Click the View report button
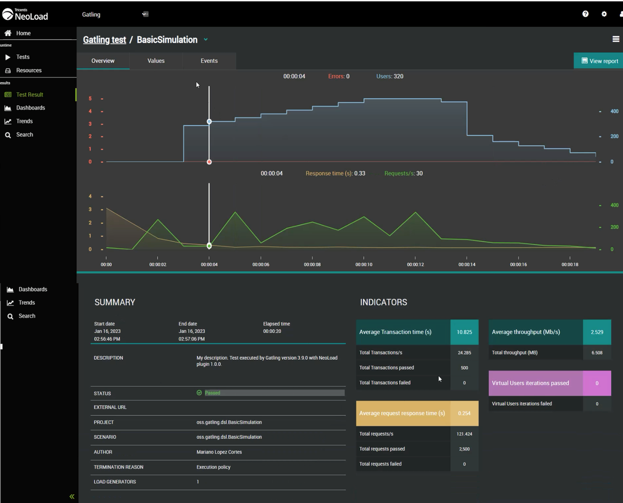 click(600, 61)
